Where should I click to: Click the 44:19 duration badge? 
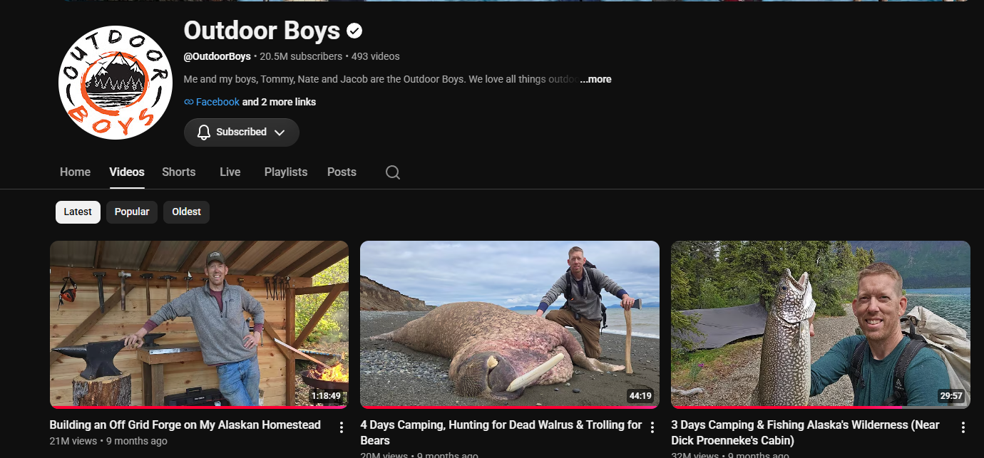[x=640, y=396]
